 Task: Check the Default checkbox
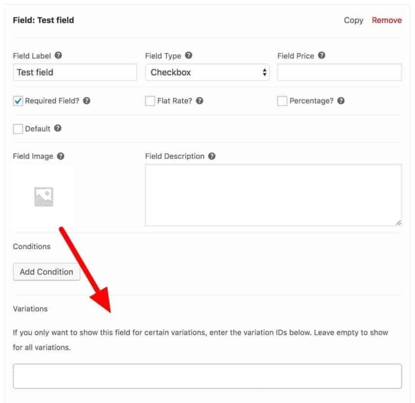[17, 128]
